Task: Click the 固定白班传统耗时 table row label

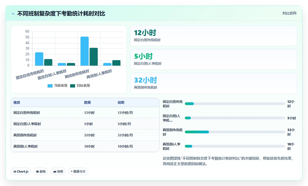Action: [27, 113]
